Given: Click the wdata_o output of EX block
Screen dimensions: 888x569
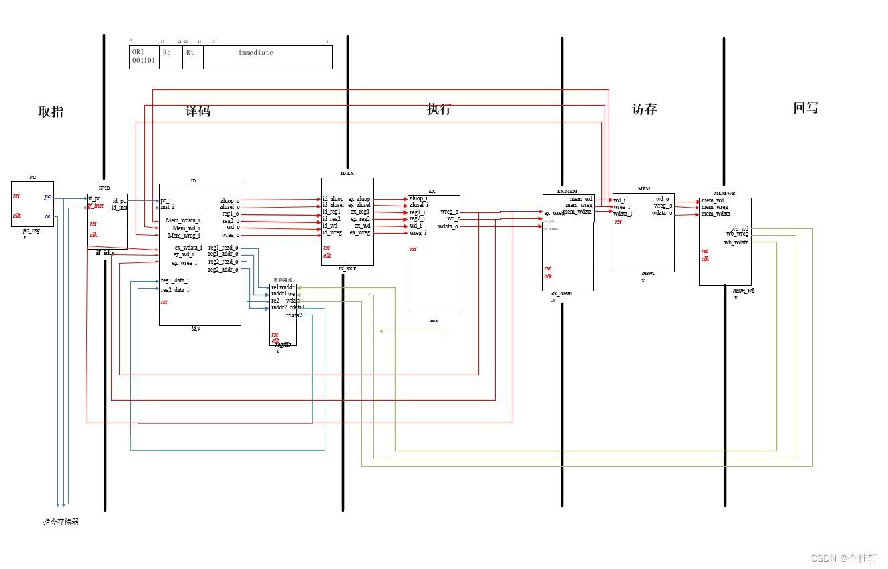Looking at the screenshot, I should pos(448,226).
